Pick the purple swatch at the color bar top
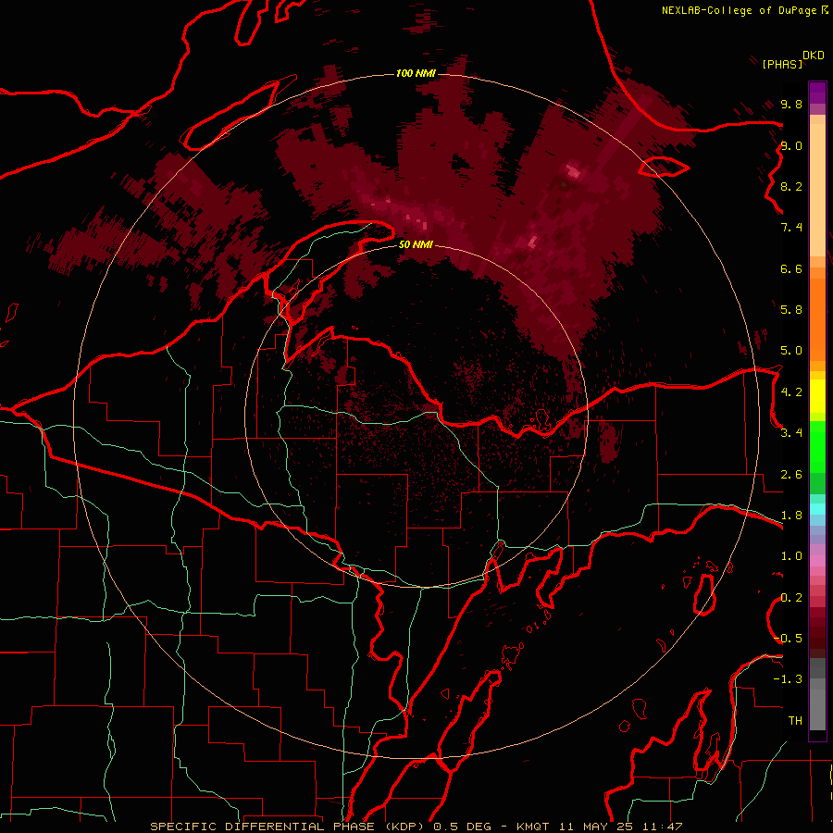833x833 pixels. tap(817, 93)
